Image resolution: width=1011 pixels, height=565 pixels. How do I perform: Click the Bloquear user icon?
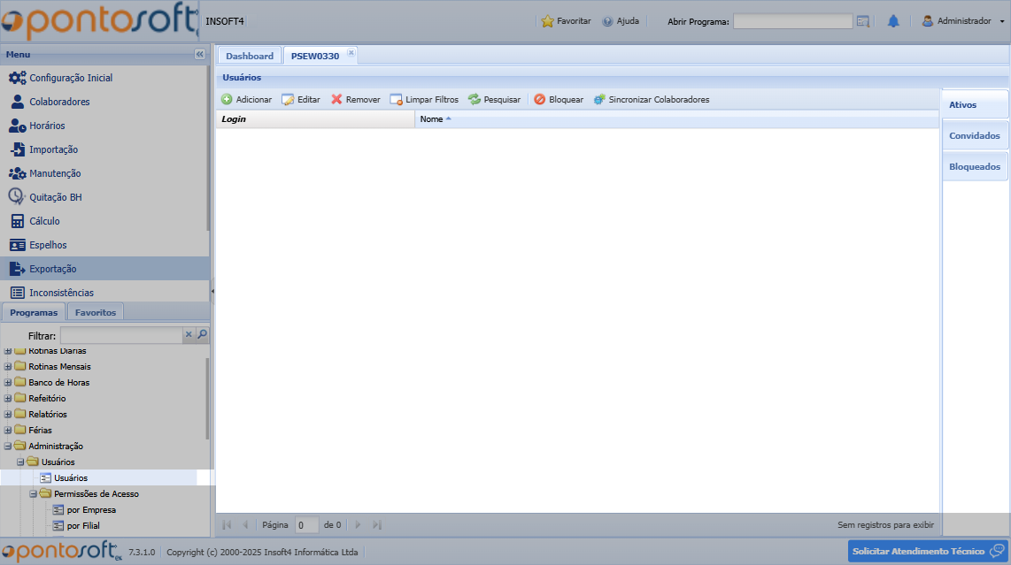[540, 100]
